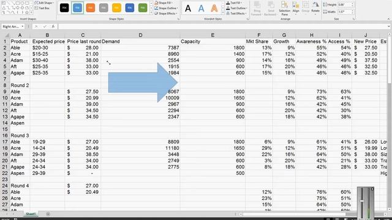392x220 pixels.
Task: Choose the orange outlined WordArt style A
Action: (214, 8)
